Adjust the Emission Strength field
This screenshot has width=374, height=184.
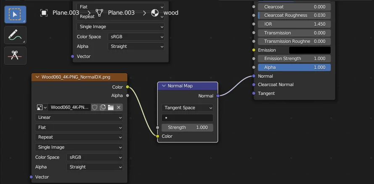(x=294, y=59)
